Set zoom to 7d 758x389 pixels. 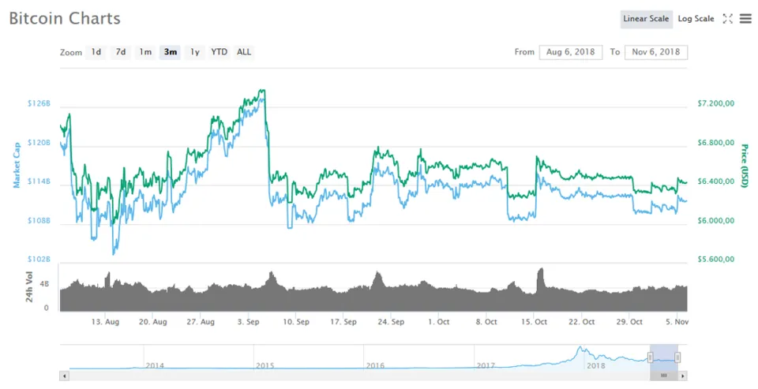tap(121, 52)
